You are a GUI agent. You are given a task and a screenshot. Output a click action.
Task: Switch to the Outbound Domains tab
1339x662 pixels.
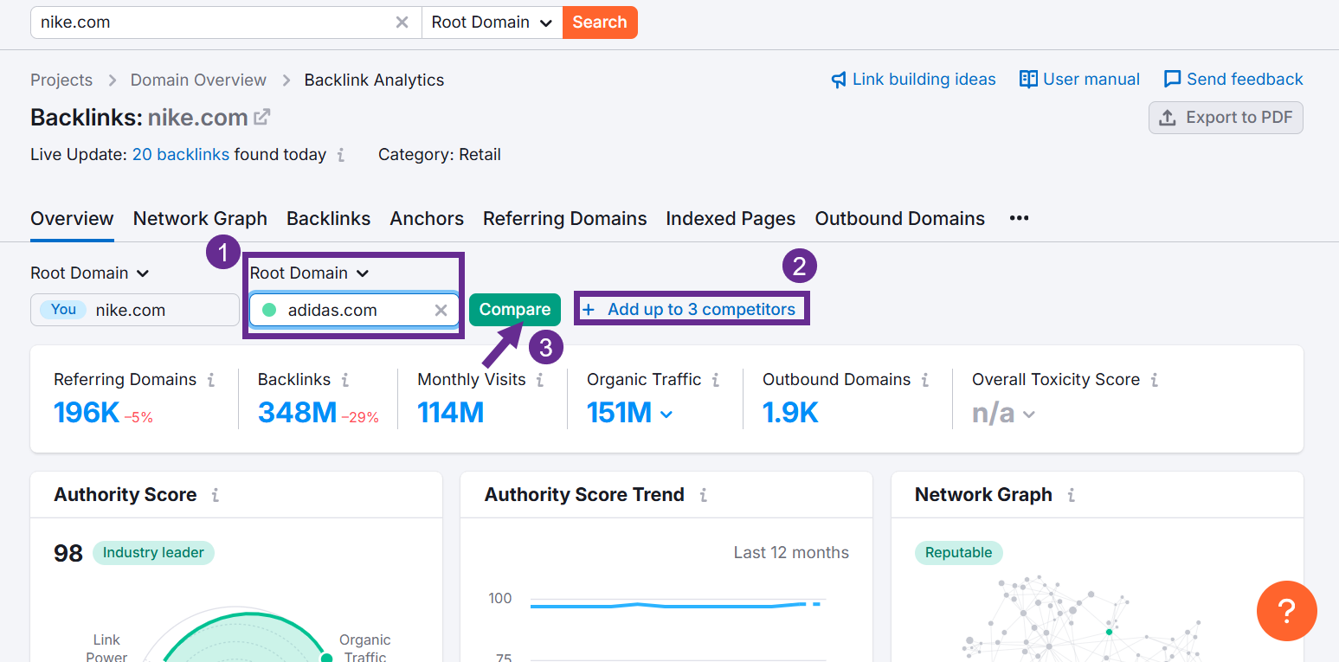coord(899,219)
